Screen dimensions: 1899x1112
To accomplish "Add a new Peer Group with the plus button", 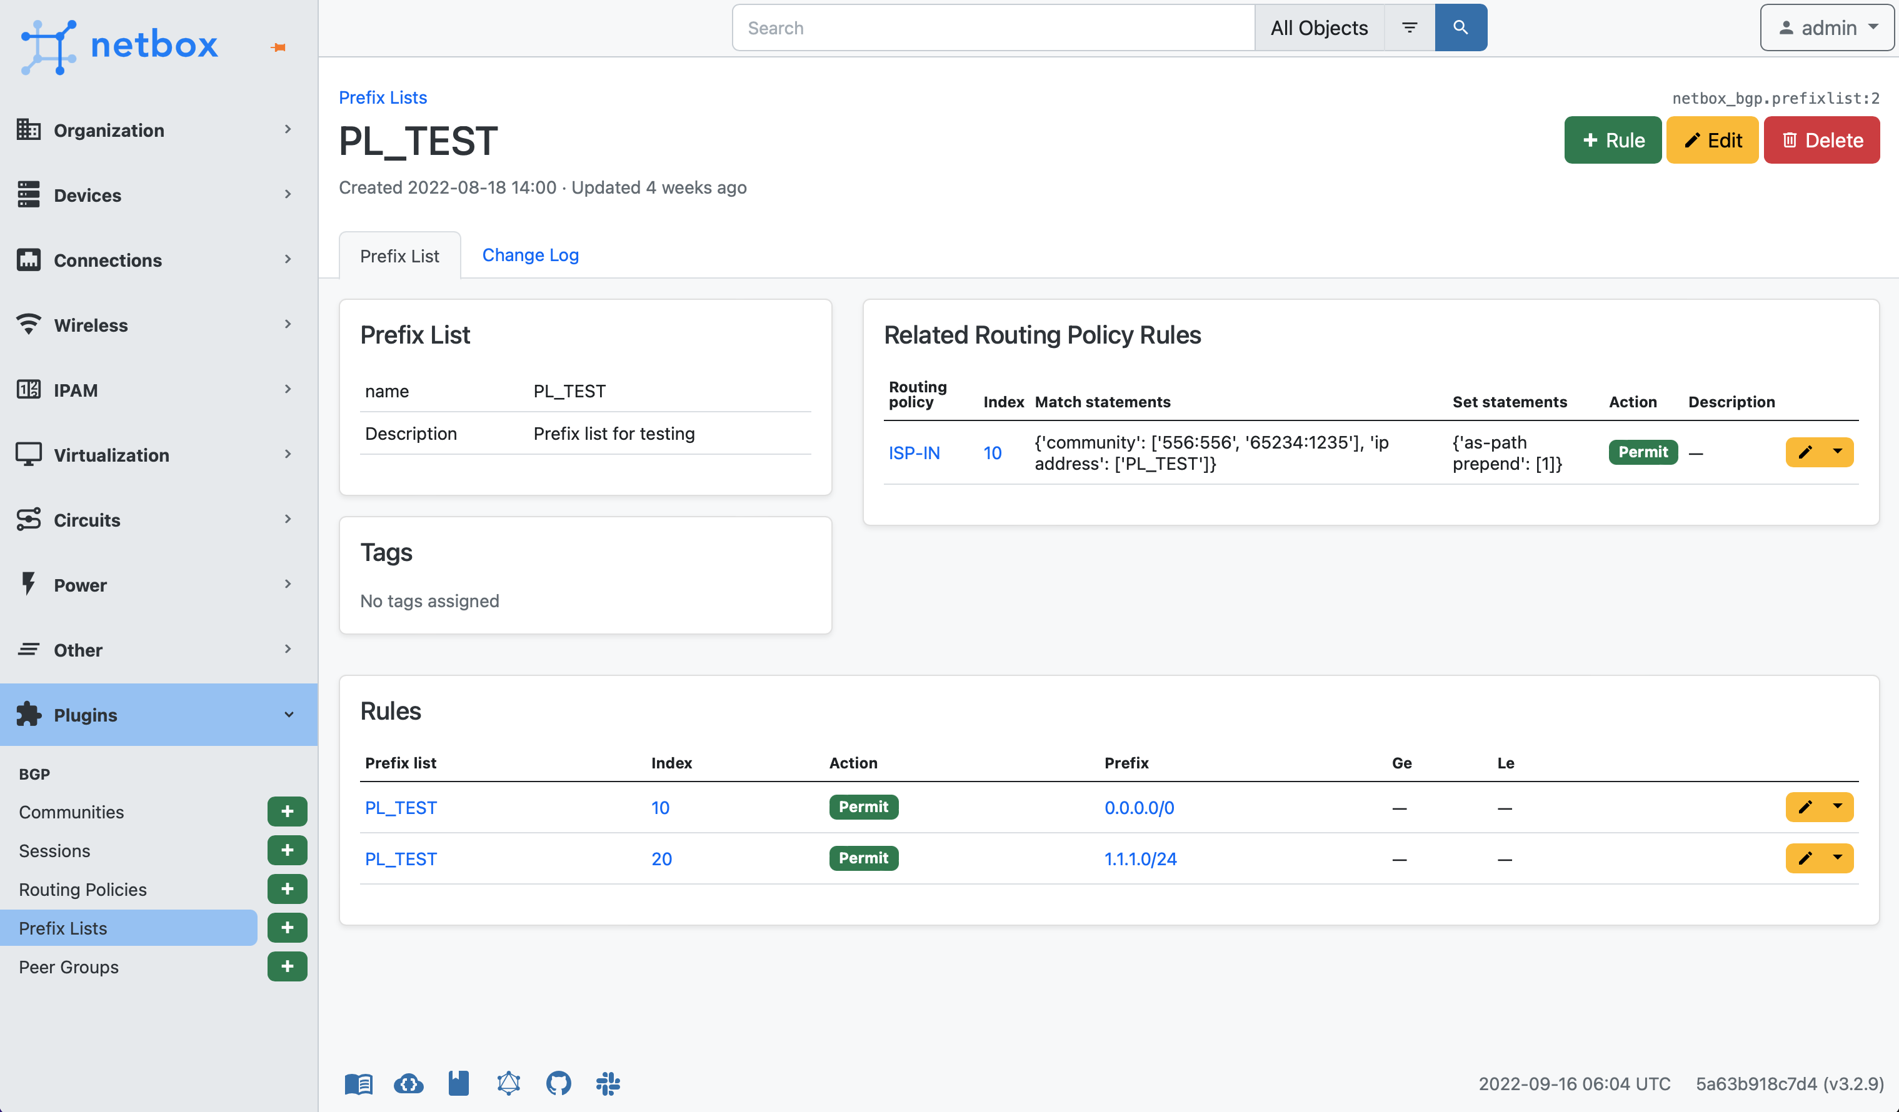I will coord(286,966).
